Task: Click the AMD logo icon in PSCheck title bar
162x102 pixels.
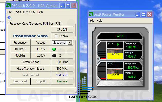Action: 8,6
